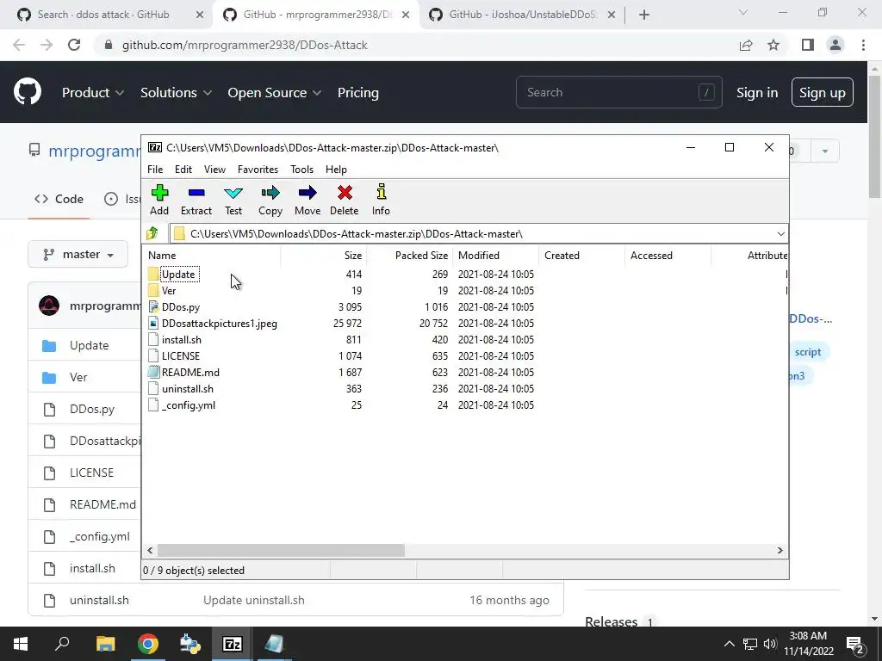Open the Help menu in 7-Zip
The height and width of the screenshot is (661, 882).
[x=336, y=170]
